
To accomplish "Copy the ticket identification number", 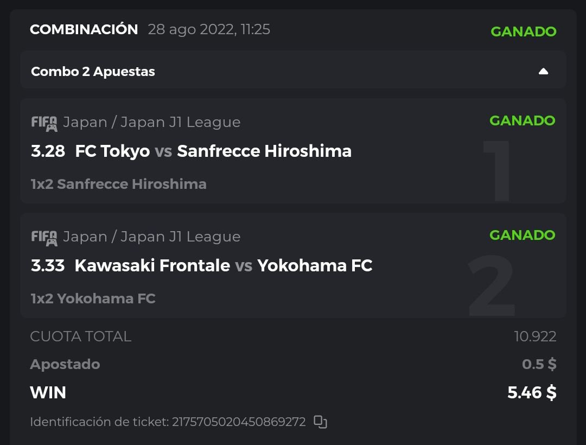I will pos(321,422).
